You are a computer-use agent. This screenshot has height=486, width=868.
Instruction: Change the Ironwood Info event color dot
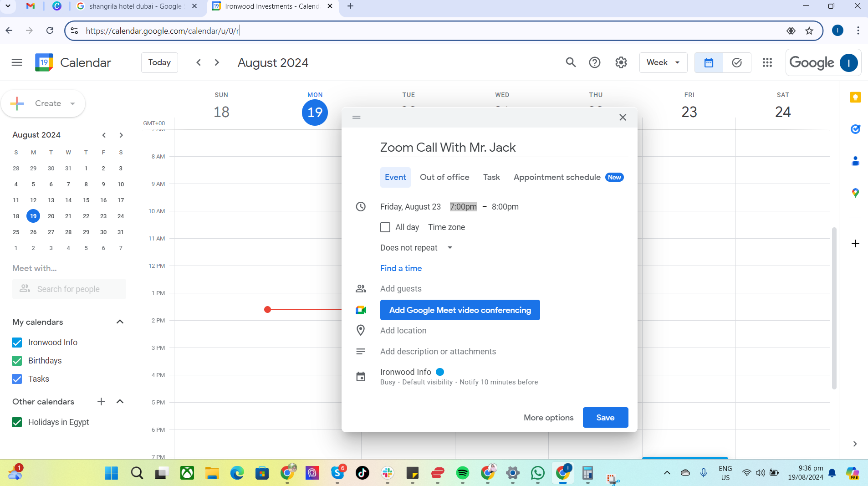click(x=440, y=372)
